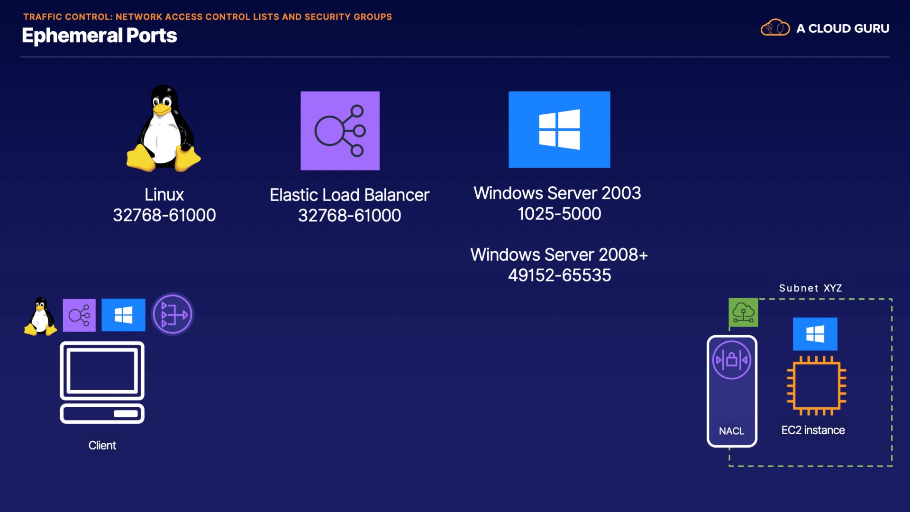The image size is (910, 512).
Task: Click the green subnet cloud icon
Action: [x=743, y=313]
